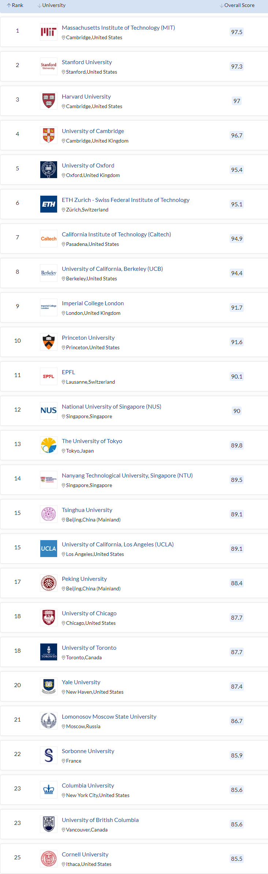Click the Princeton shield logo
Viewport: 268px width, 874px height.
click(x=48, y=342)
